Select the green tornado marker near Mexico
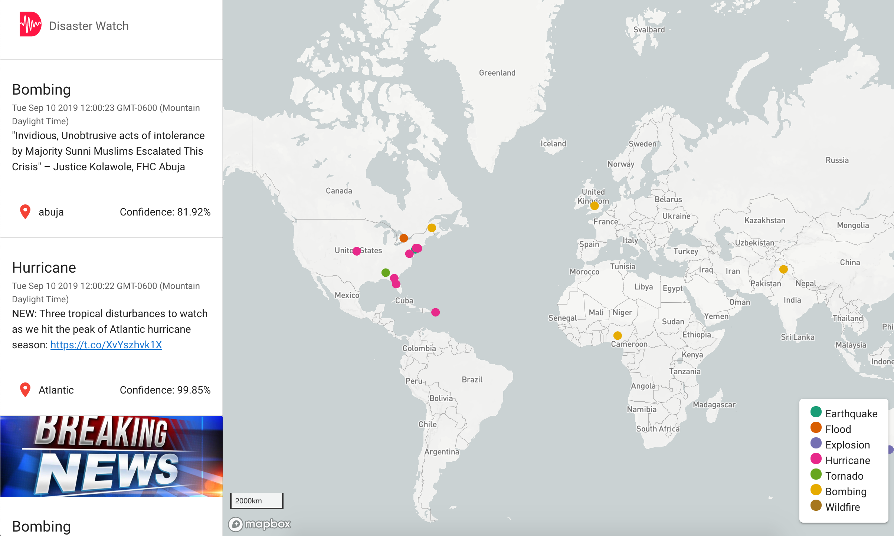 pos(386,273)
